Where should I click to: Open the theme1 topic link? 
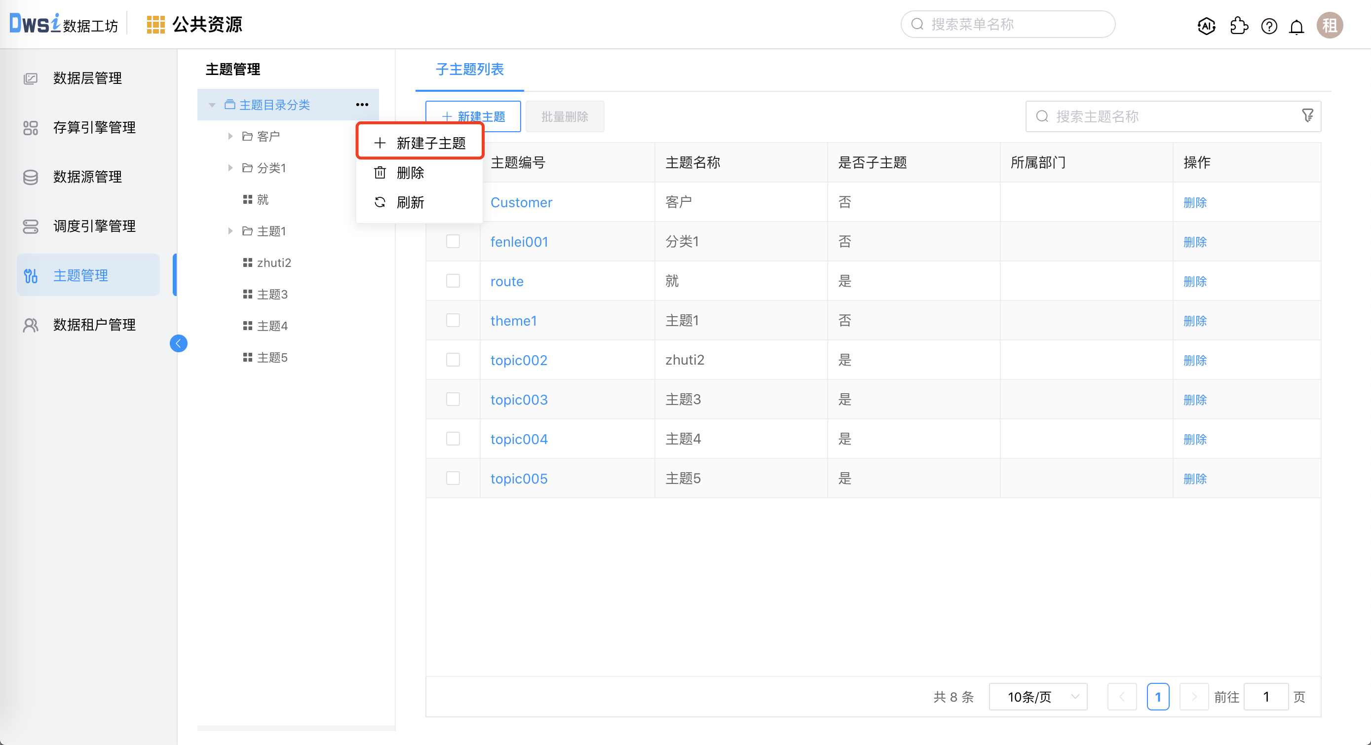(x=513, y=320)
